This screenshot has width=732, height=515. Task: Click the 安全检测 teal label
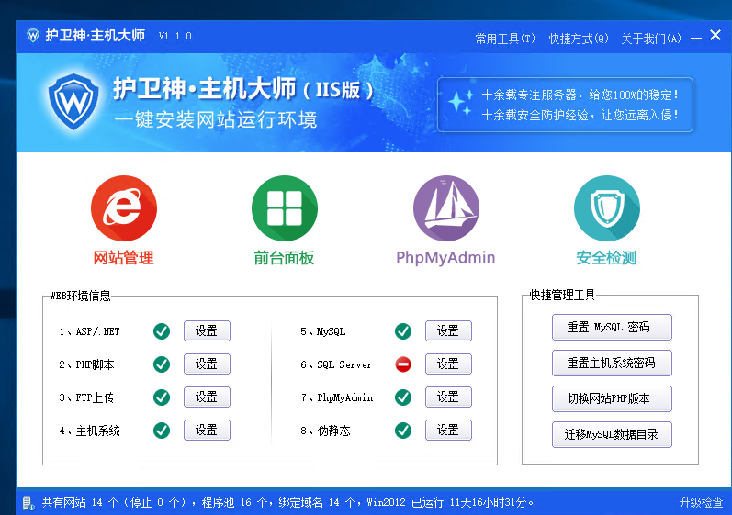(x=606, y=257)
